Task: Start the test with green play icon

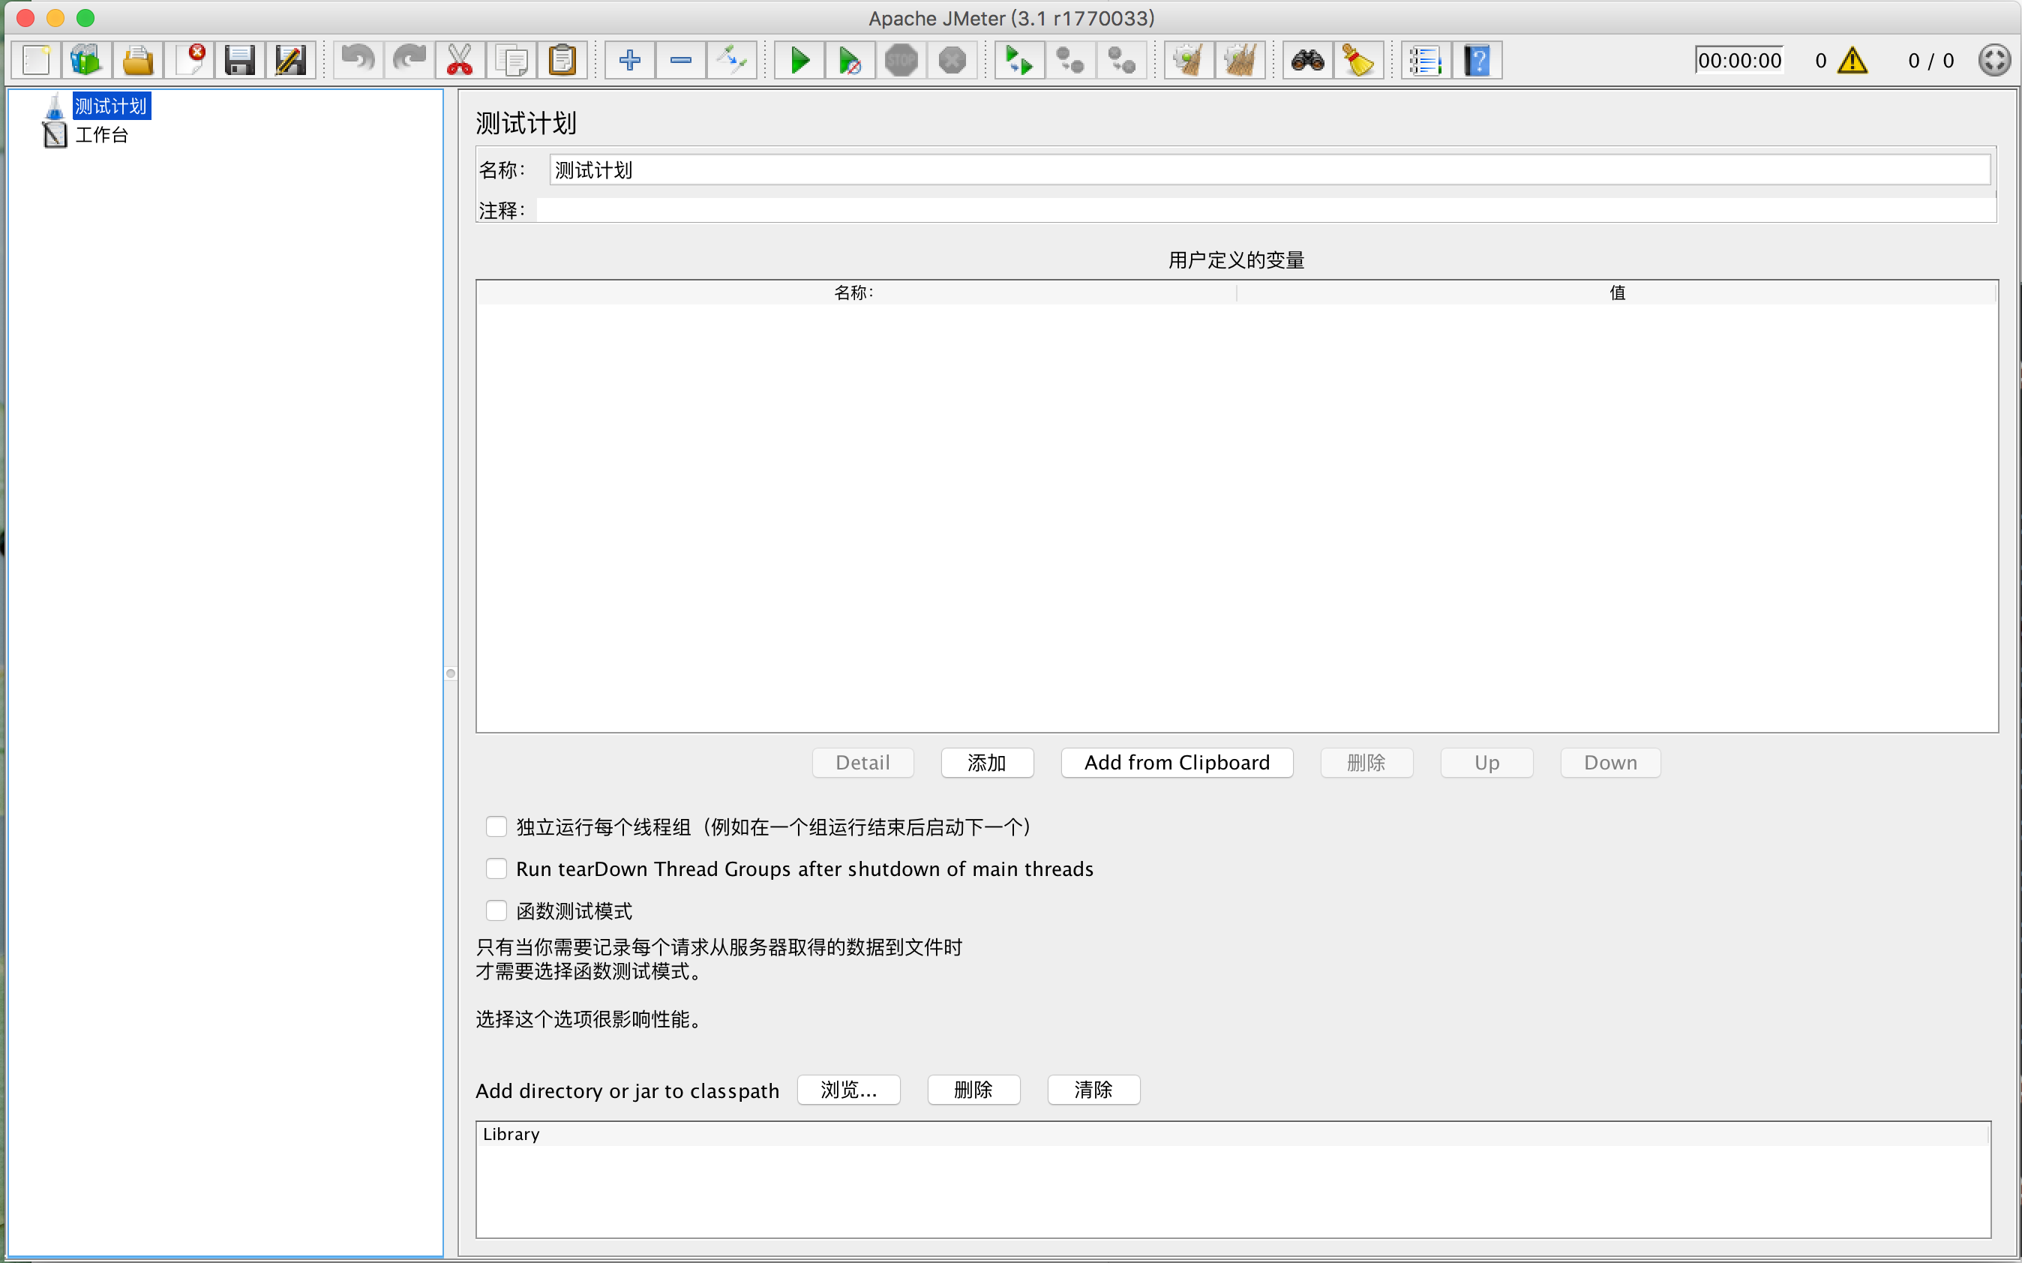Action: coord(799,61)
